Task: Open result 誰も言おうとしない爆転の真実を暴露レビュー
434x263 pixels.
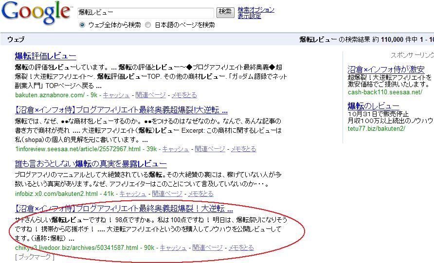Action: coord(91,164)
